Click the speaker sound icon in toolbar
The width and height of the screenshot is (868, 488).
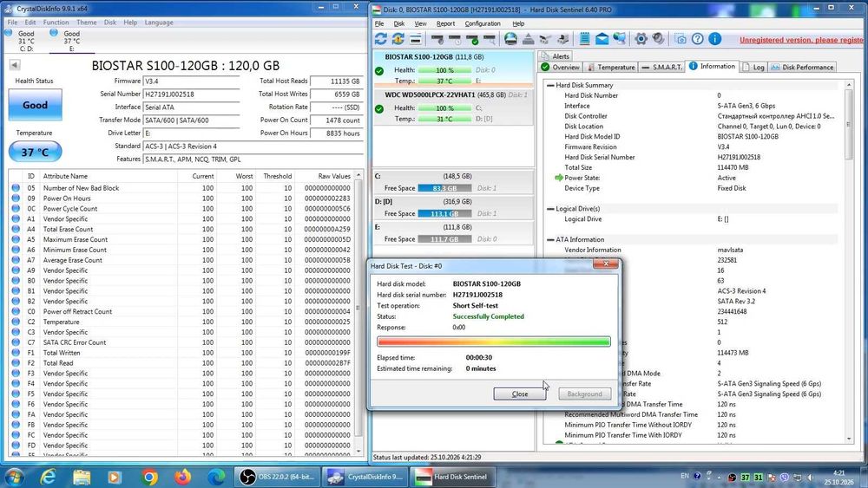[658, 38]
